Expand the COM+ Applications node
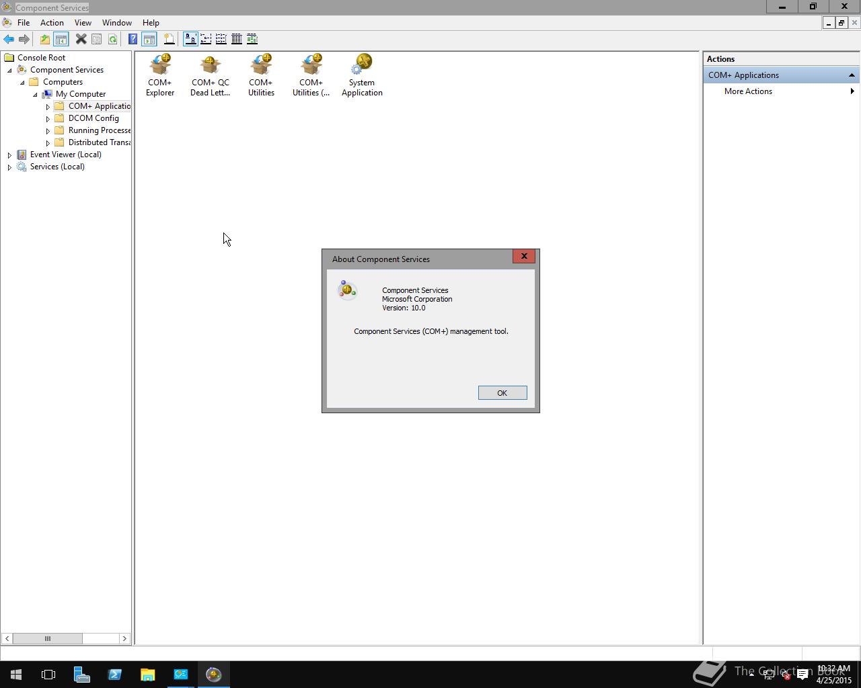 point(48,106)
